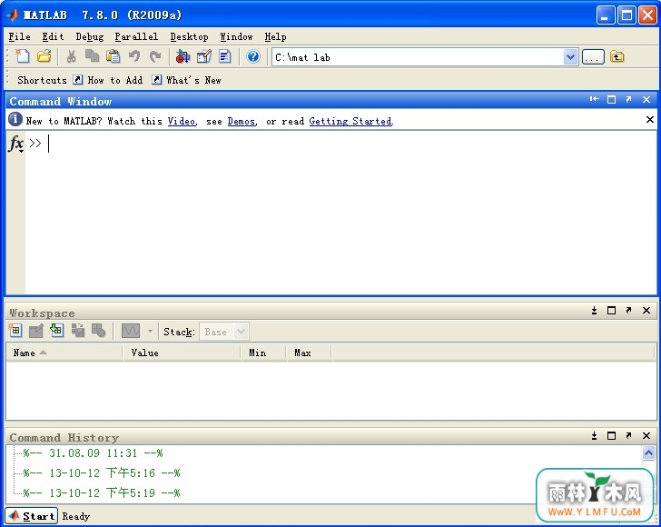Click the Min column header
The height and width of the screenshot is (527, 661).
(263, 353)
